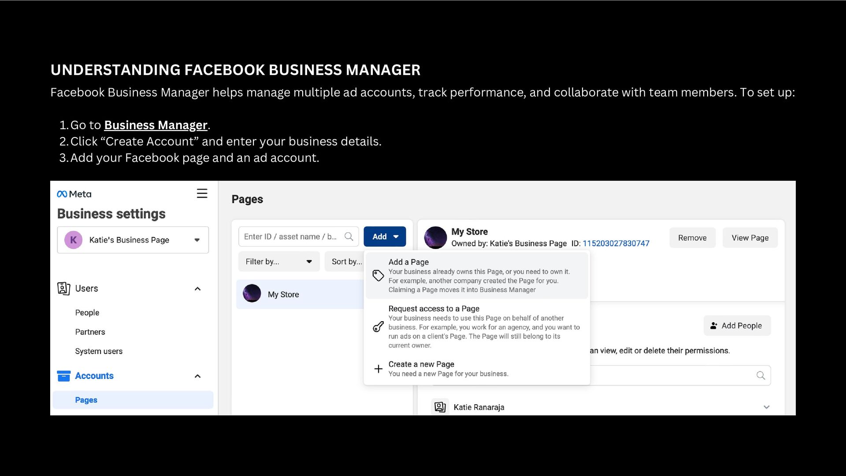Screen dimensions: 846x476
Task: Click the search icon in people search box
Action: (x=761, y=376)
